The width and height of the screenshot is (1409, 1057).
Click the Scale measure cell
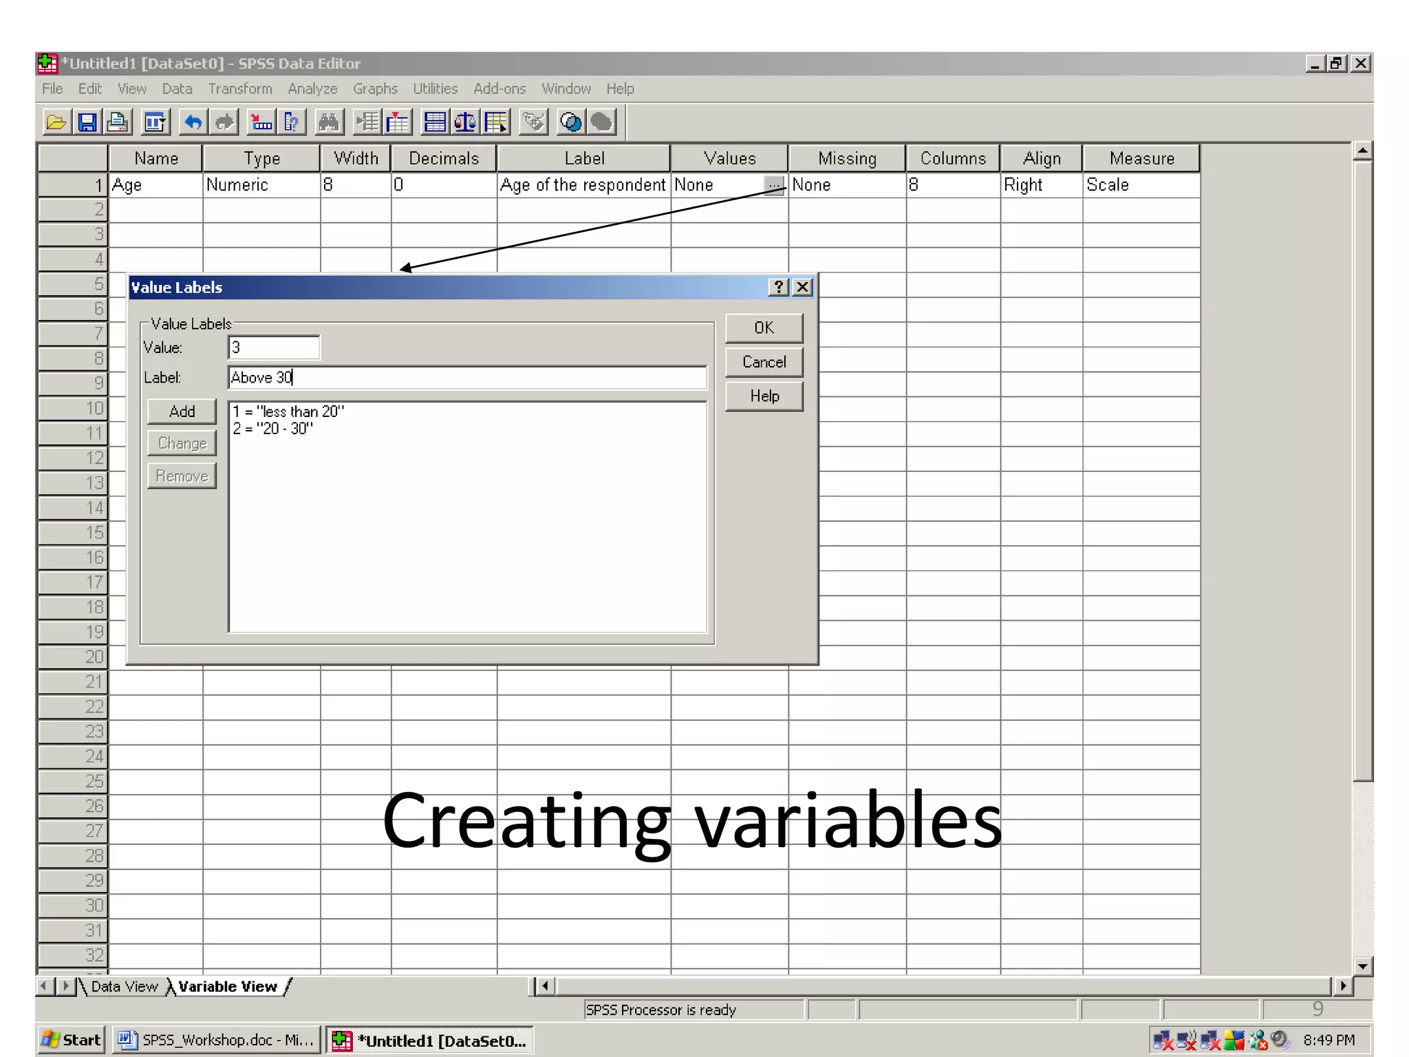(1141, 185)
